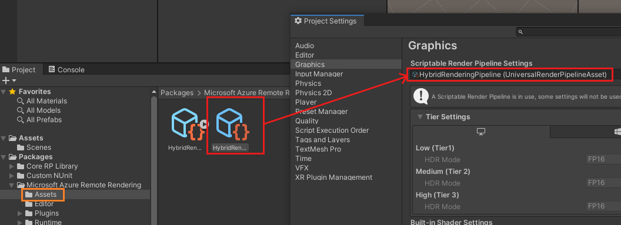Open Player settings category
This screenshot has width=621, height=225.
tap(306, 102)
